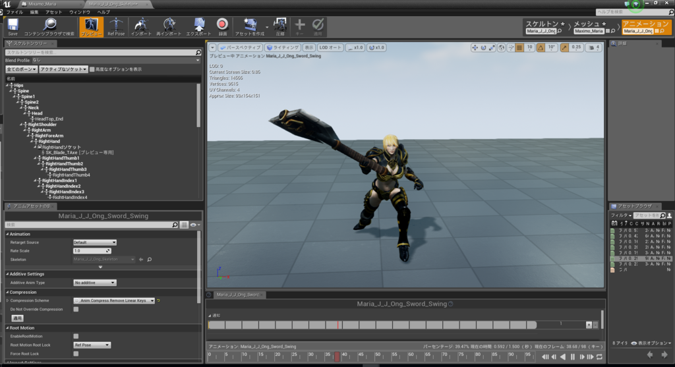
Task: Select the scale gizmo tool in viewport
Action: point(492,47)
